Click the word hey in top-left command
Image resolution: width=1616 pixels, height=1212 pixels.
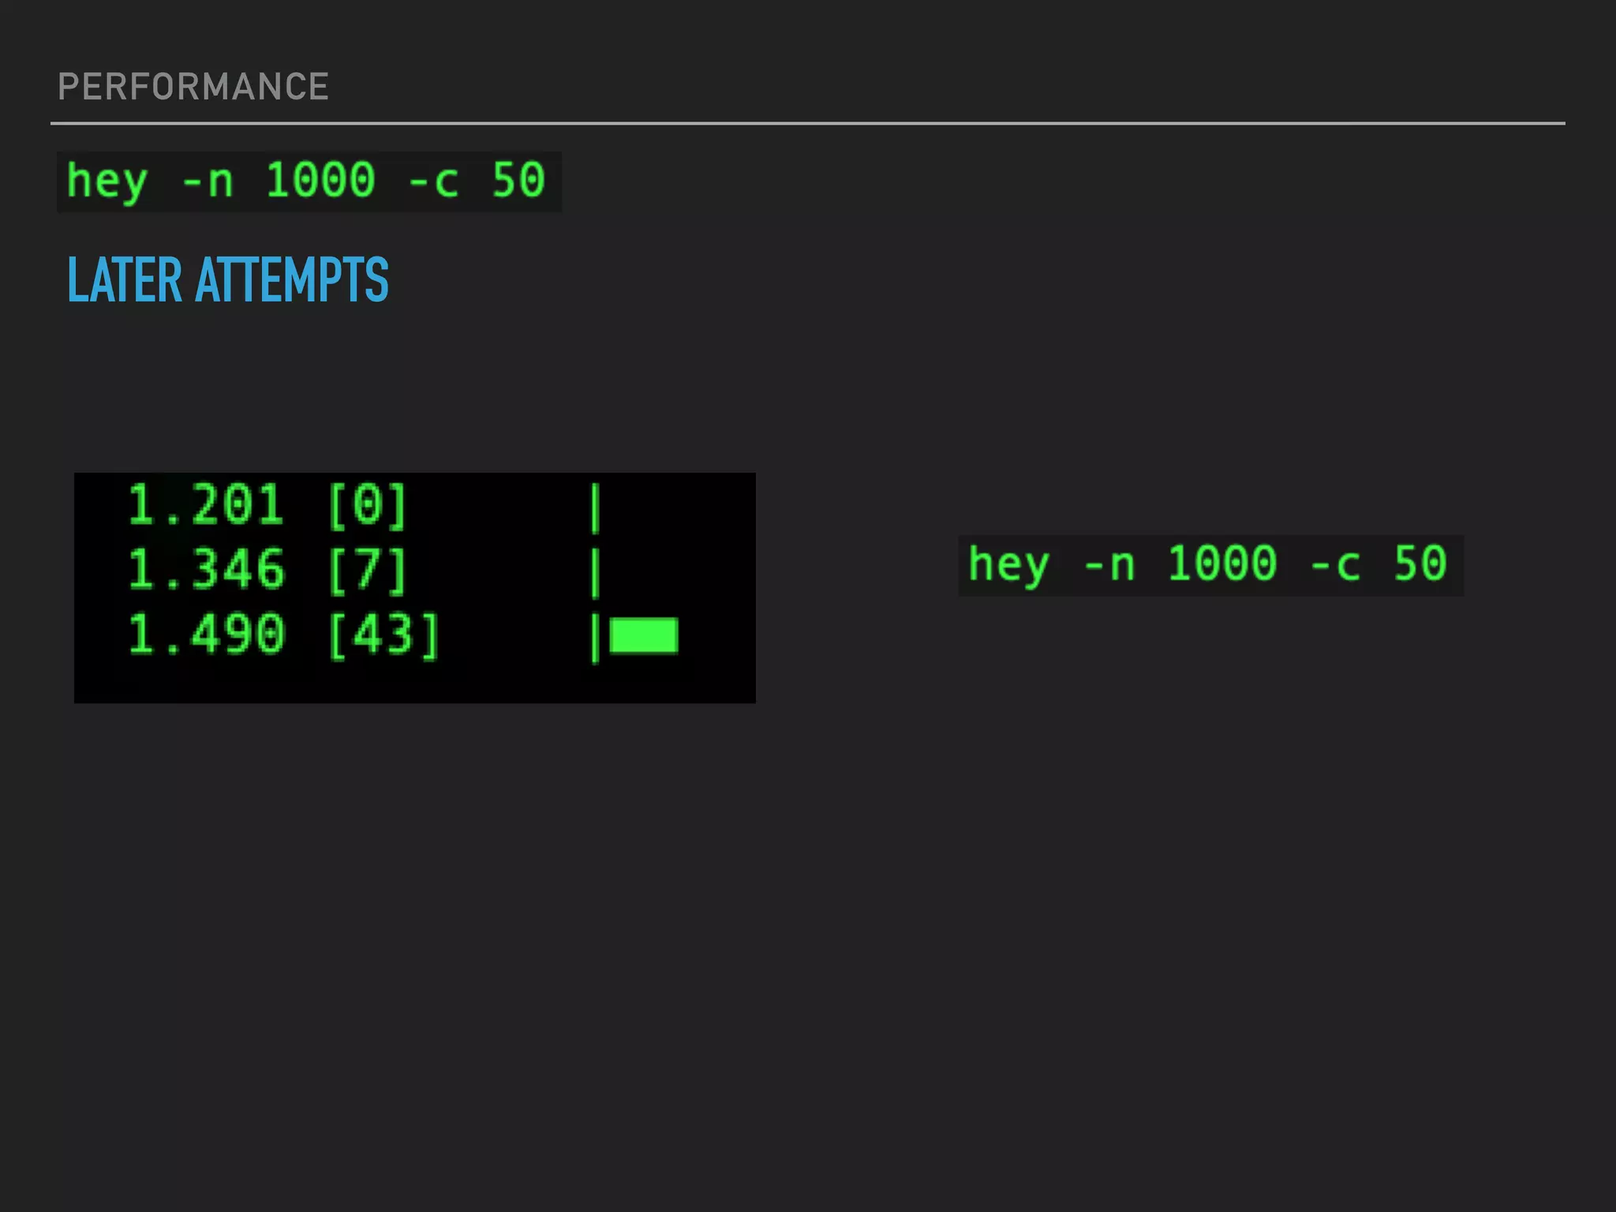pyautogui.click(x=107, y=181)
